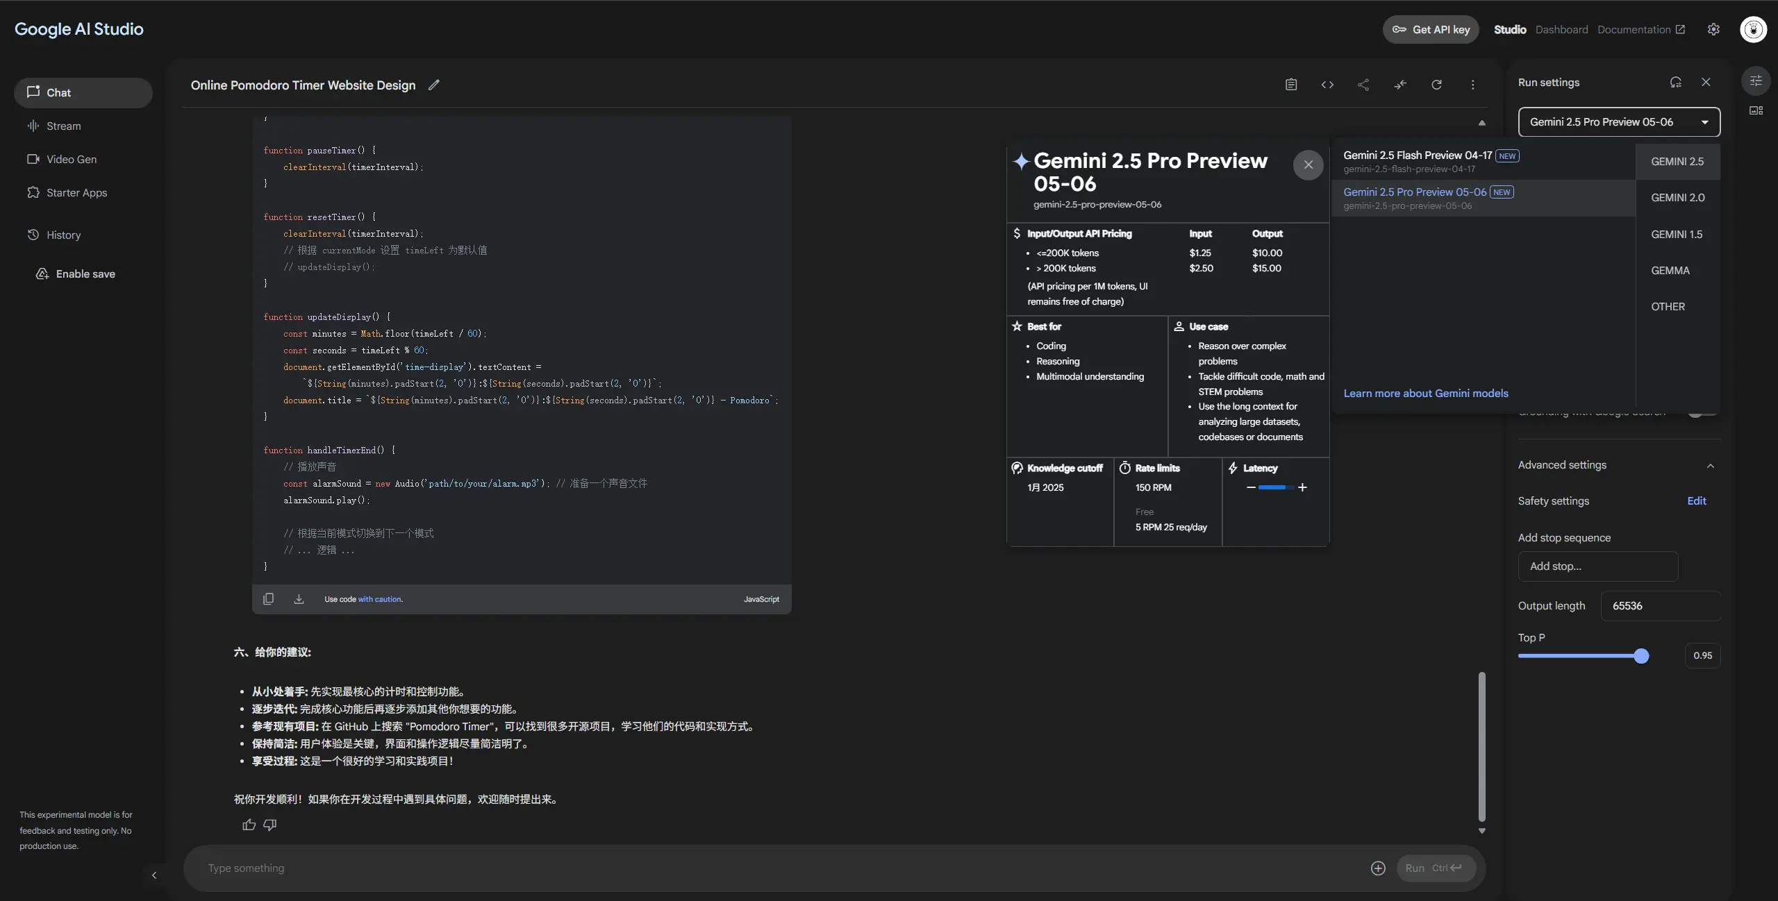Click the latency plus icon
Screen dimensions: 1778x901
(1302, 487)
